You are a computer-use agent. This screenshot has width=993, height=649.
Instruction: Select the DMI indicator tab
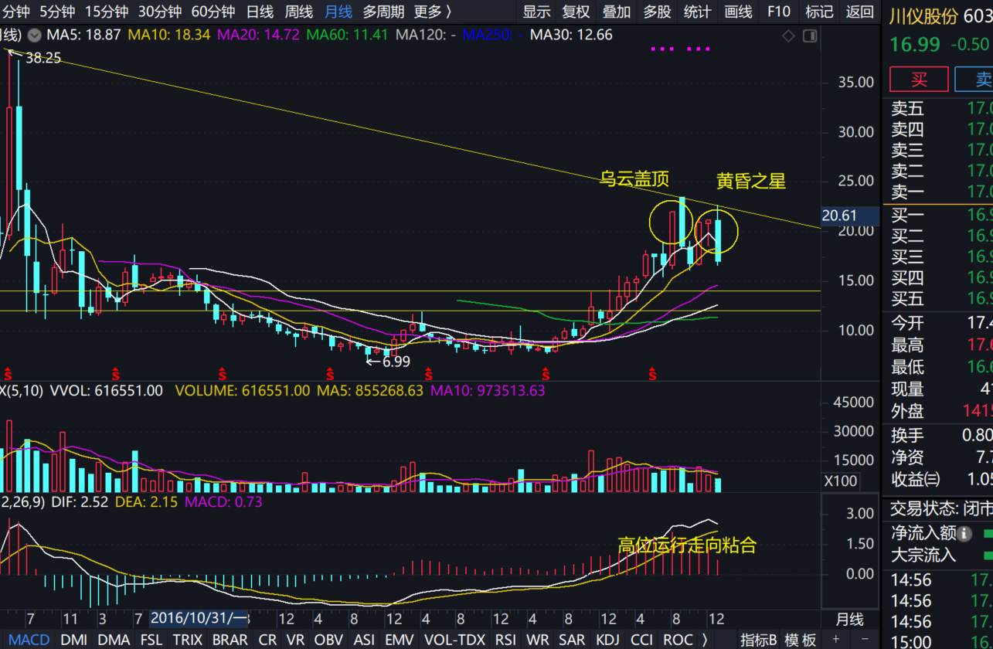73,640
